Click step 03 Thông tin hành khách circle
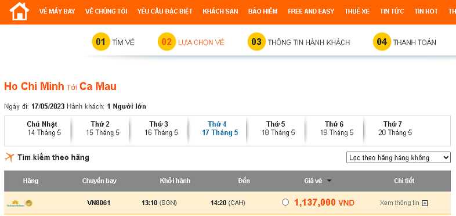 pos(256,42)
